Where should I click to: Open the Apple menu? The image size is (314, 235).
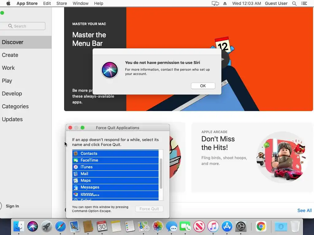tap(8, 3)
